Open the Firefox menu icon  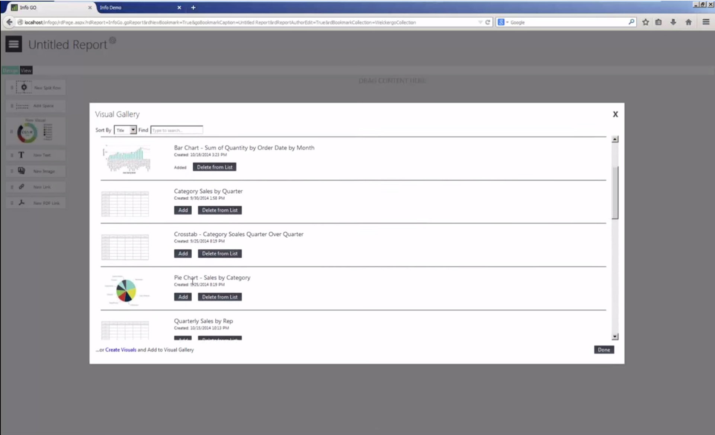[706, 22]
